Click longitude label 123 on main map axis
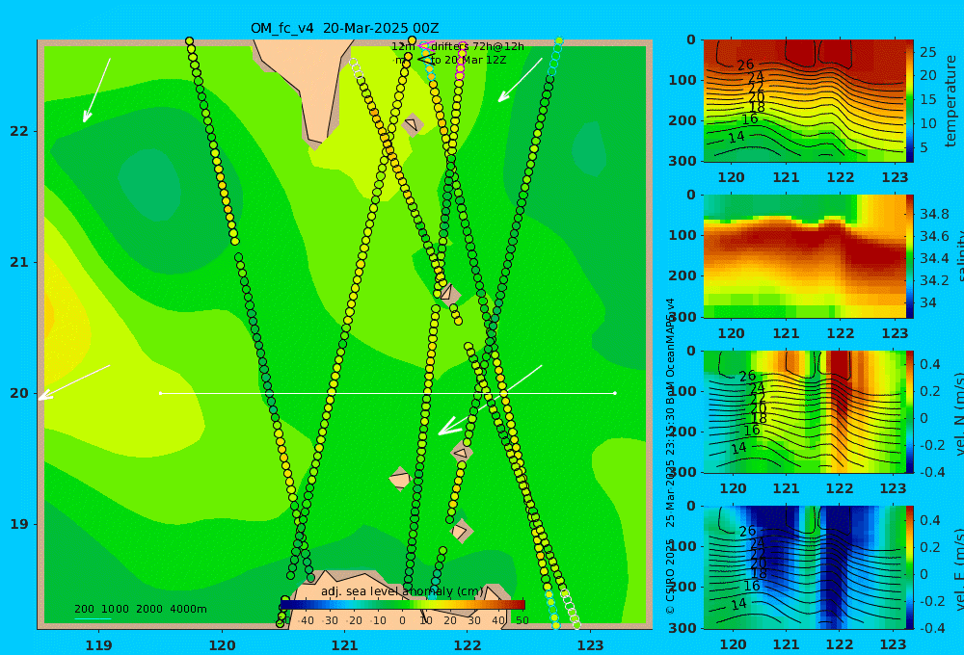The image size is (964, 655). pyautogui.click(x=591, y=645)
